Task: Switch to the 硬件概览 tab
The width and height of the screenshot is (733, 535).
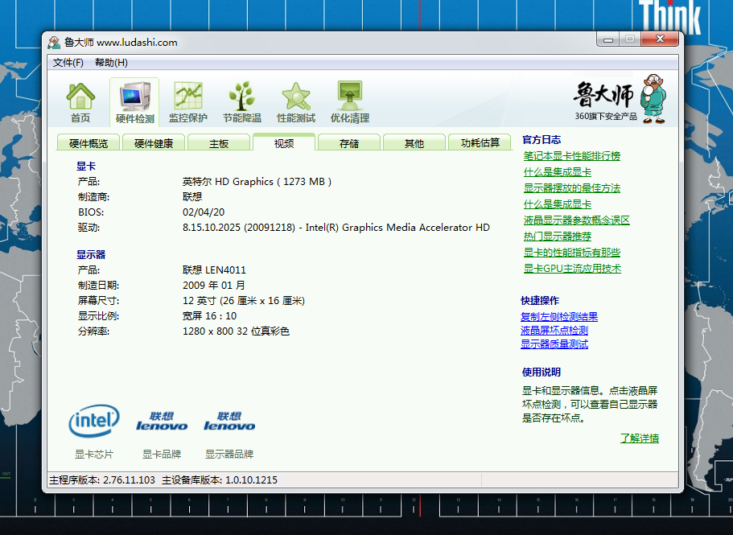Action: tap(89, 143)
